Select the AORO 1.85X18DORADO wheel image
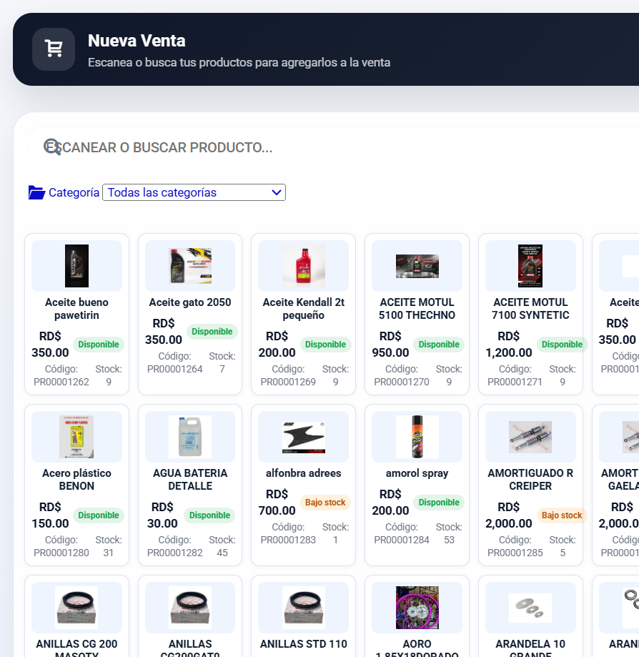The image size is (639, 657). tap(417, 608)
